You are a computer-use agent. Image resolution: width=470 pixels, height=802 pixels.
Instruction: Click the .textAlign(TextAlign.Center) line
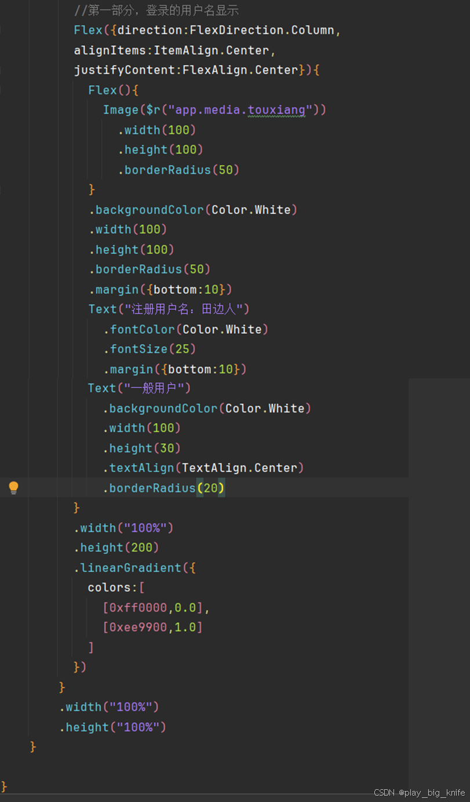[x=203, y=468]
